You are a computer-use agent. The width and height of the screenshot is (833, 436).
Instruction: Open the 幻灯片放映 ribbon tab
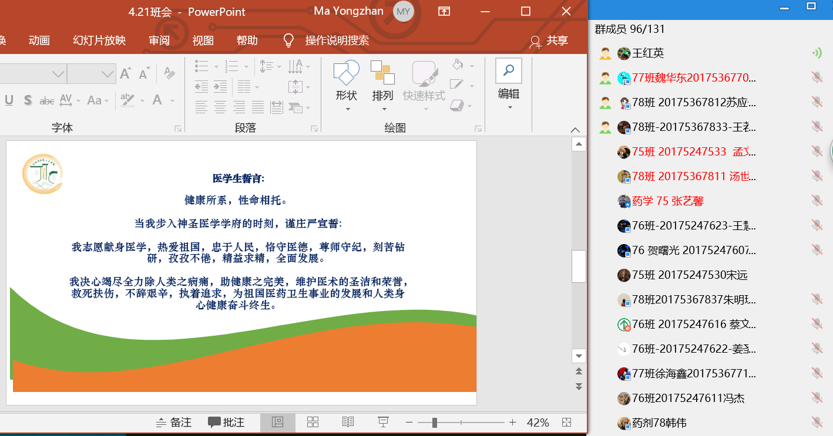click(x=99, y=40)
